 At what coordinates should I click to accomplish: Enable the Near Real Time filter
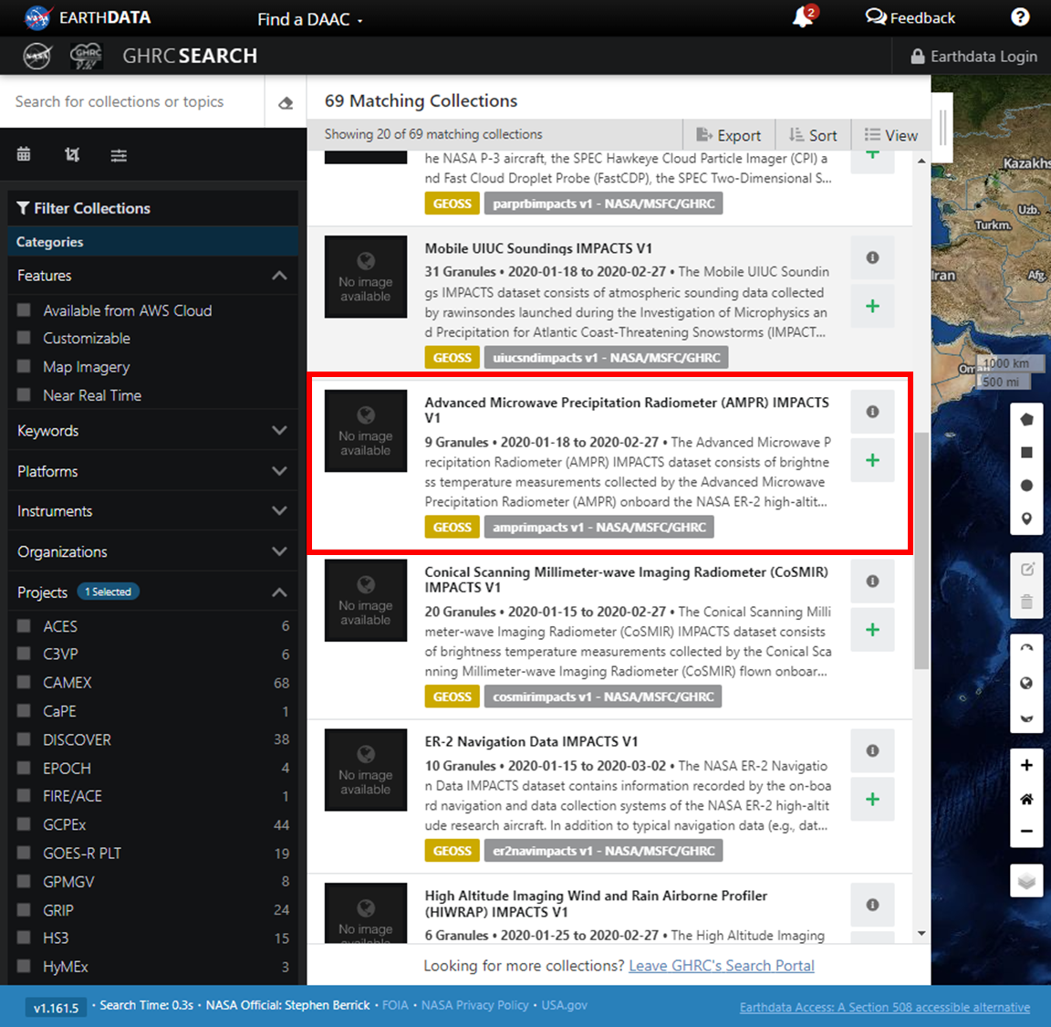(25, 395)
